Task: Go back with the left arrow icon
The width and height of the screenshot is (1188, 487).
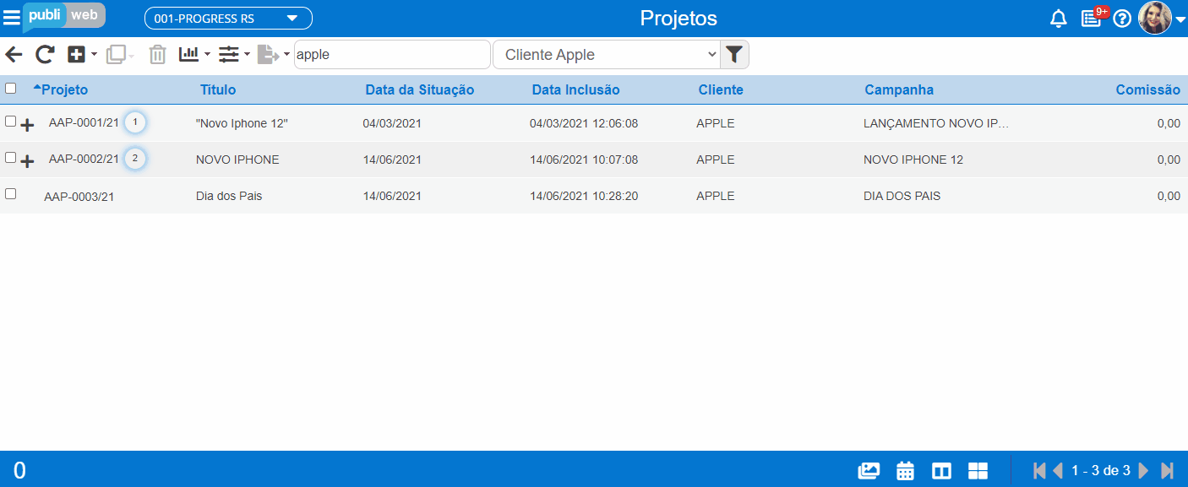Action: [14, 55]
